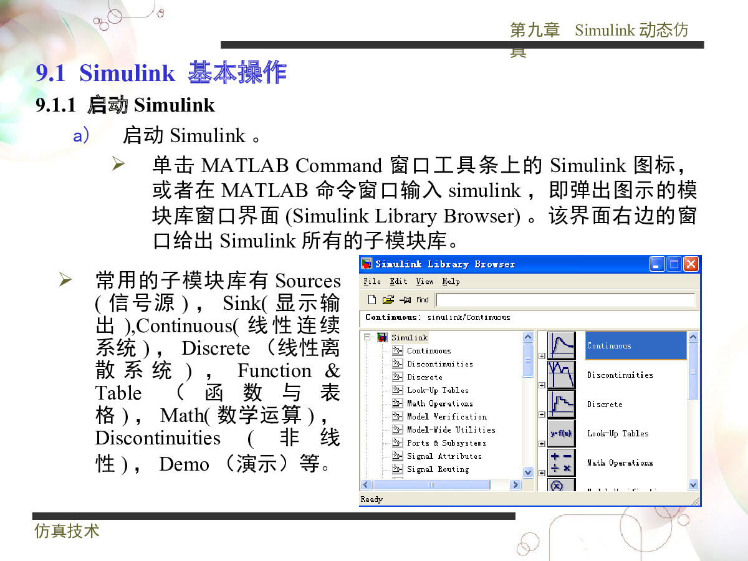Click the library tree's vertical scroll down arrow
The height and width of the screenshot is (561, 748).
(x=529, y=472)
